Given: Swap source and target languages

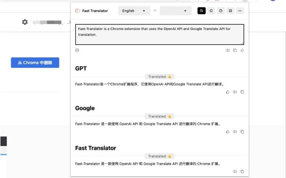Looking at the screenshot, I should tap(155, 11).
